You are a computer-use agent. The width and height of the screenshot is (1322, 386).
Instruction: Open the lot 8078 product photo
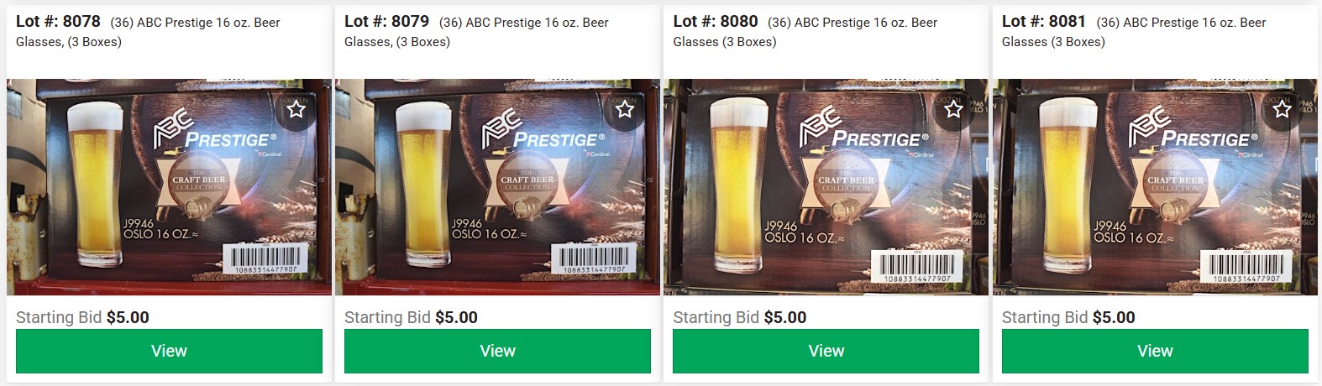coord(169,187)
